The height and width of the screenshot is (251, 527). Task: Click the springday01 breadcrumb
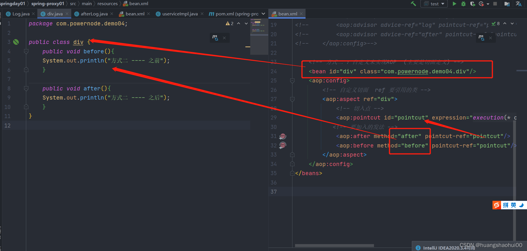click(13, 4)
